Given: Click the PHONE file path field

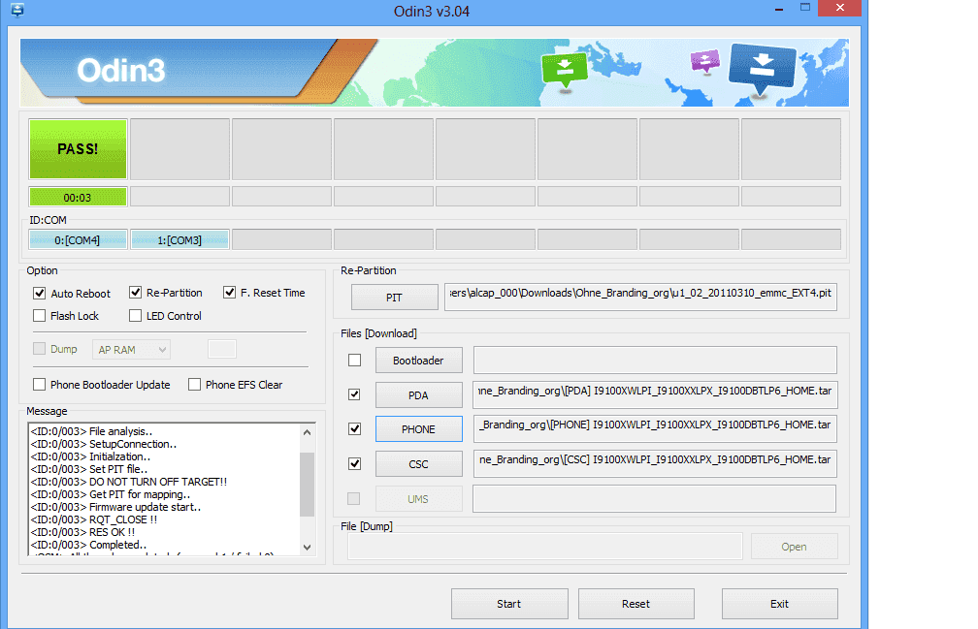Looking at the screenshot, I should 655,429.
